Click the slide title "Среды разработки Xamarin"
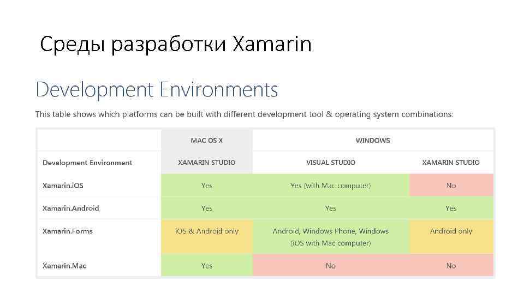 click(x=176, y=44)
